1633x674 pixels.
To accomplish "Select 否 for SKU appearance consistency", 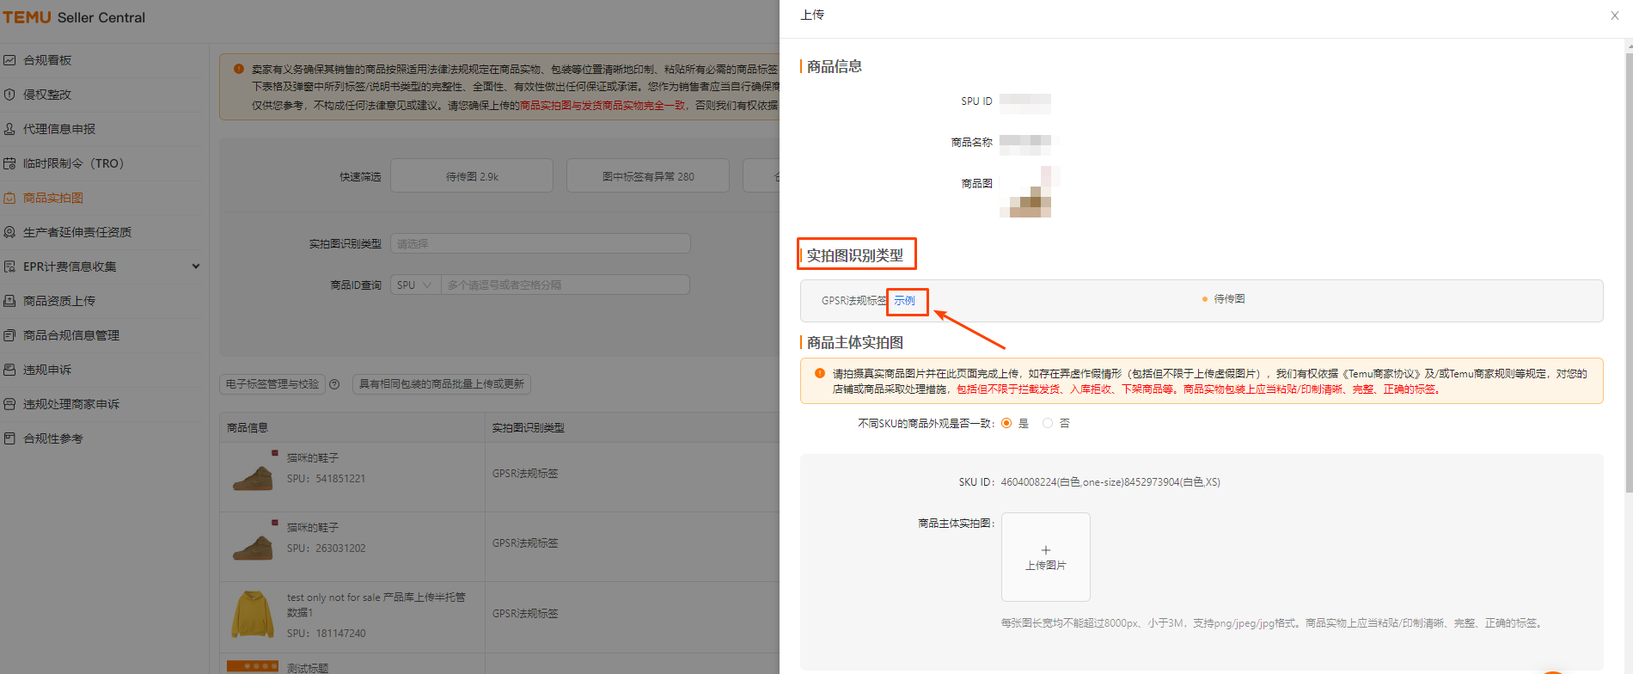I will (x=1047, y=423).
